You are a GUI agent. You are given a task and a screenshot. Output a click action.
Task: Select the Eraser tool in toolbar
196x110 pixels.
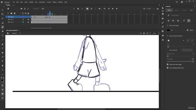click(2, 31)
